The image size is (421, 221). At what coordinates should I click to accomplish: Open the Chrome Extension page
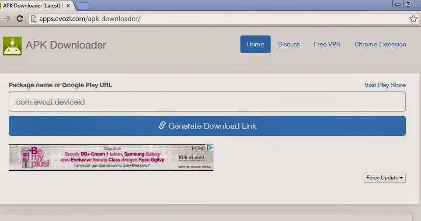pos(380,44)
